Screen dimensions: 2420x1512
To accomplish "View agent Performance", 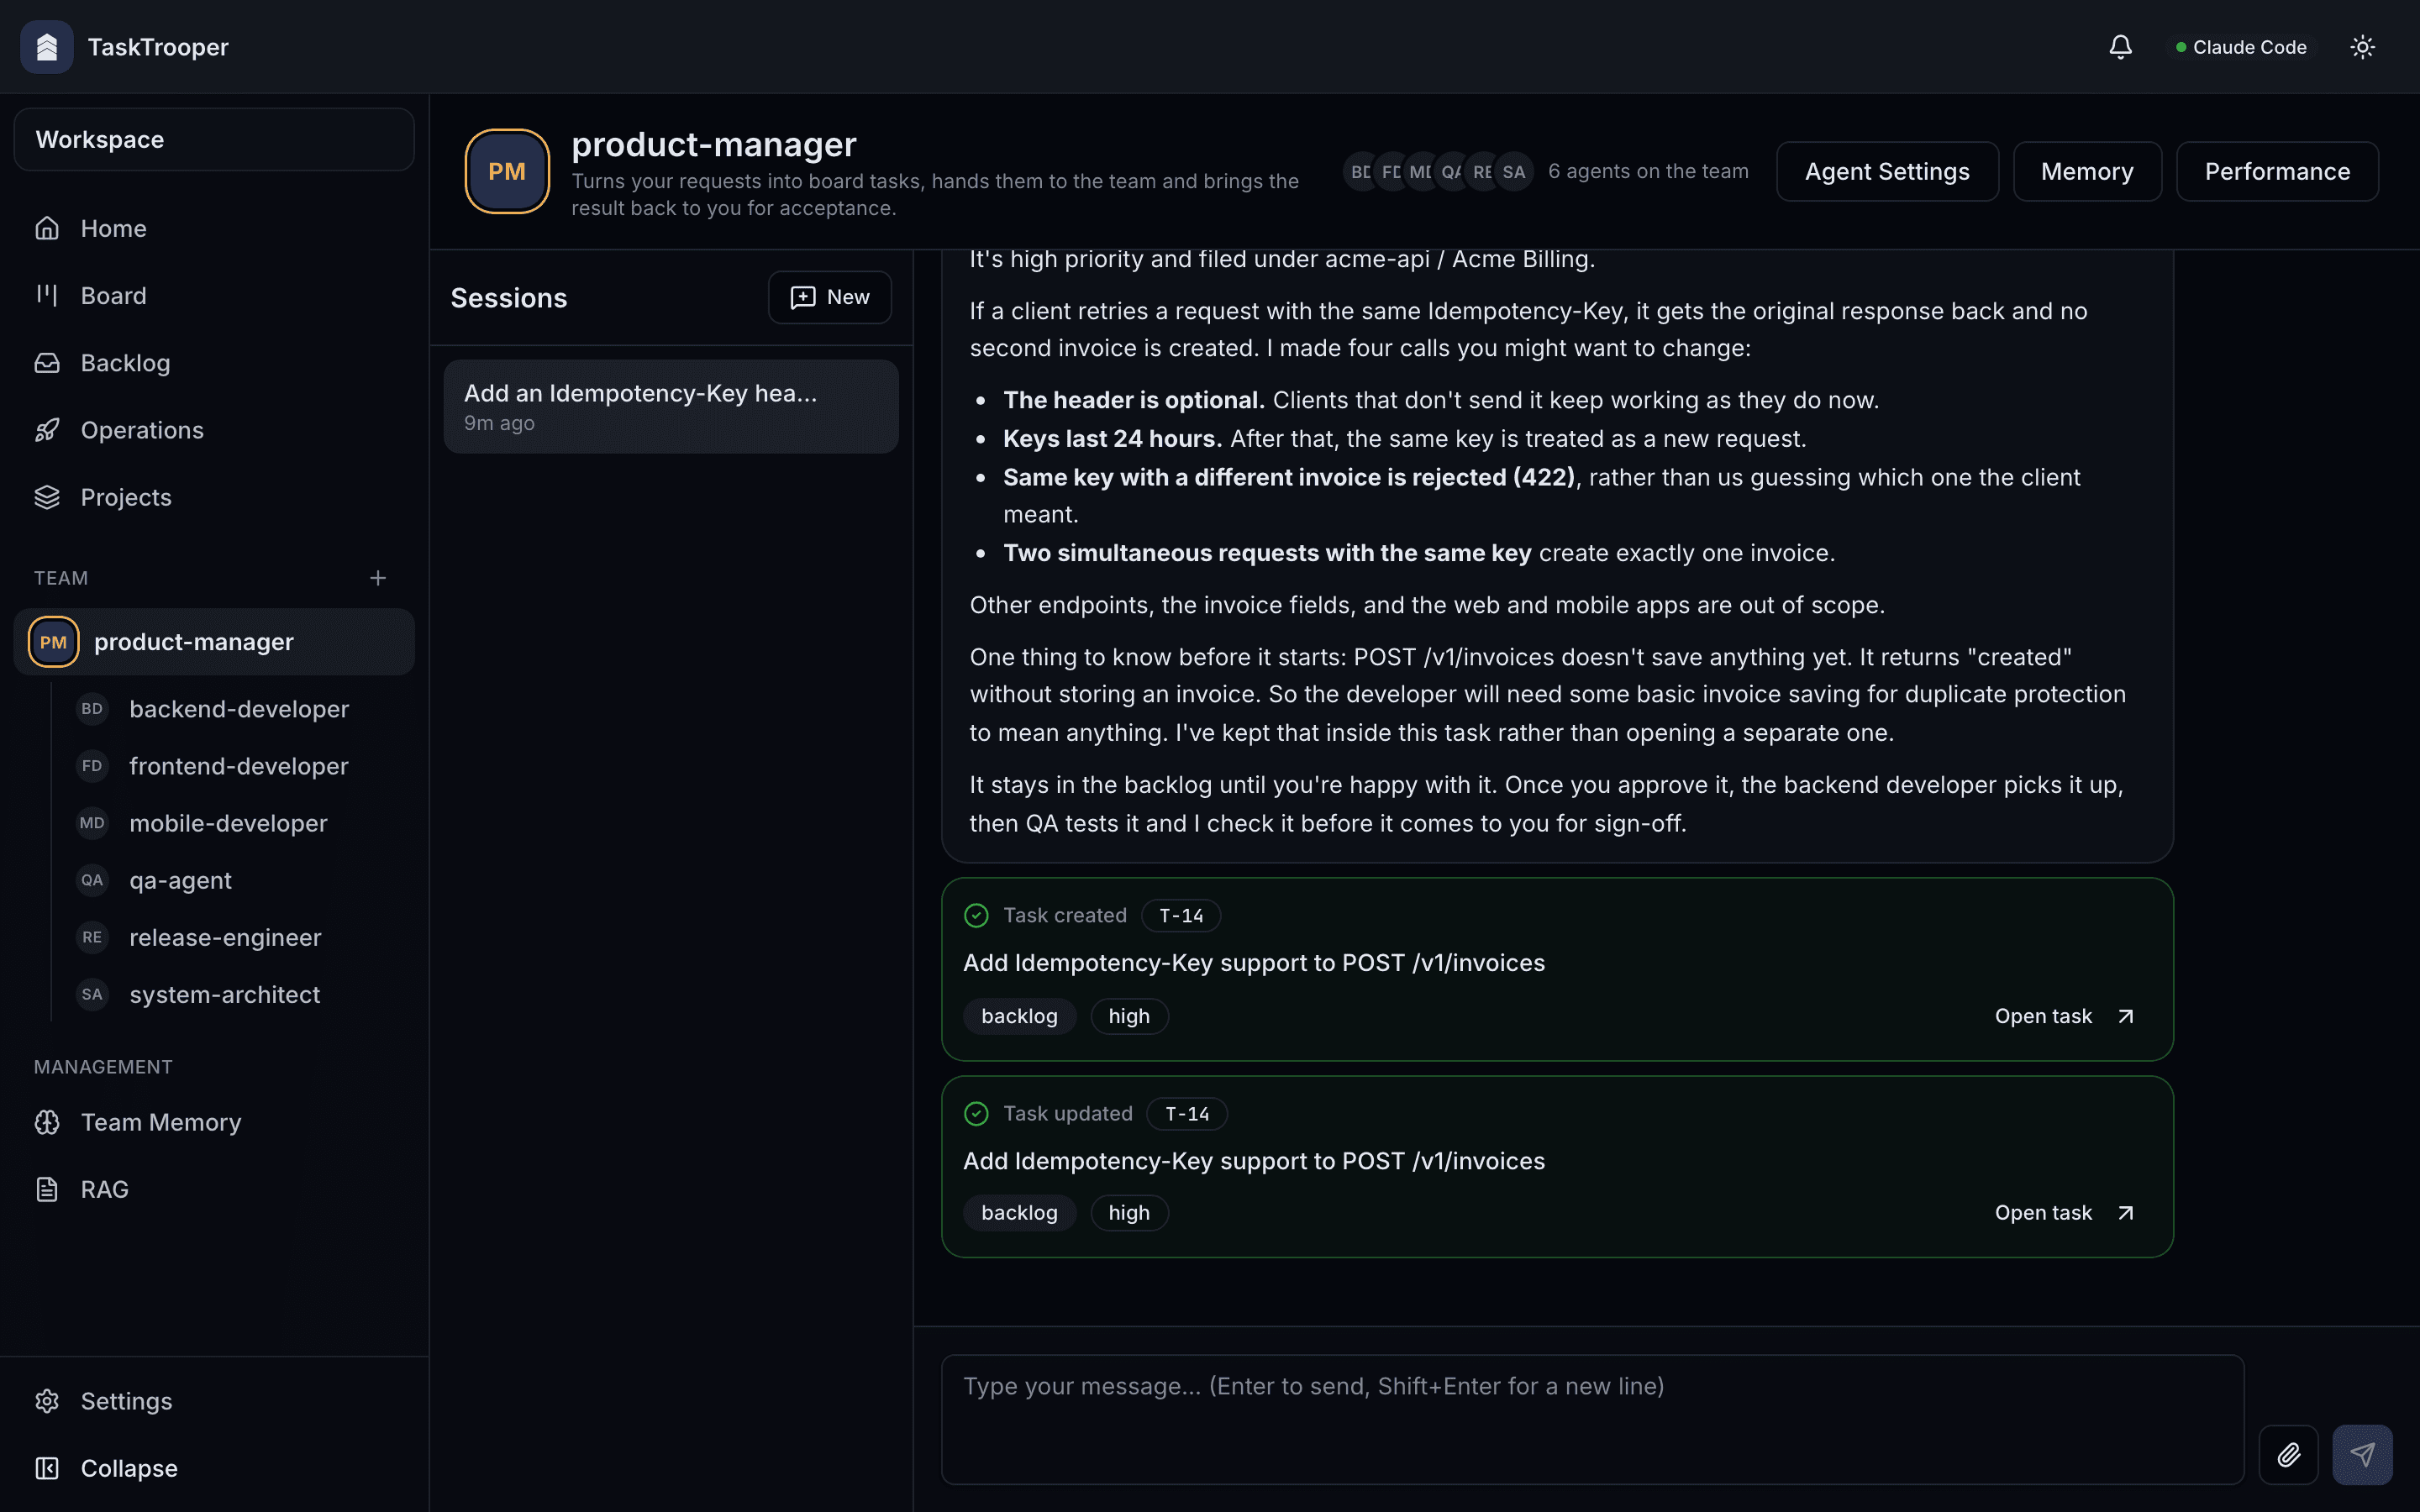I will click(x=2277, y=171).
